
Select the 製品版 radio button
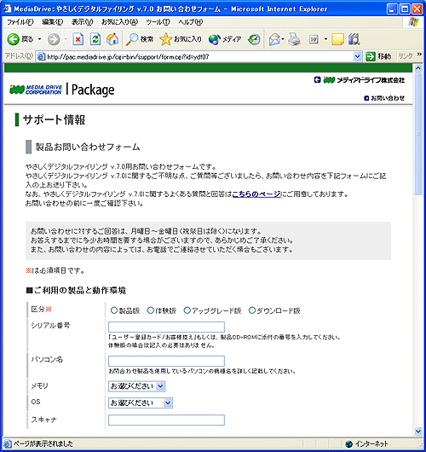[x=114, y=310]
